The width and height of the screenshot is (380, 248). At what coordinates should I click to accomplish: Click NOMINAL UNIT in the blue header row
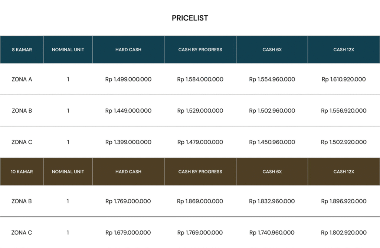[x=68, y=49]
